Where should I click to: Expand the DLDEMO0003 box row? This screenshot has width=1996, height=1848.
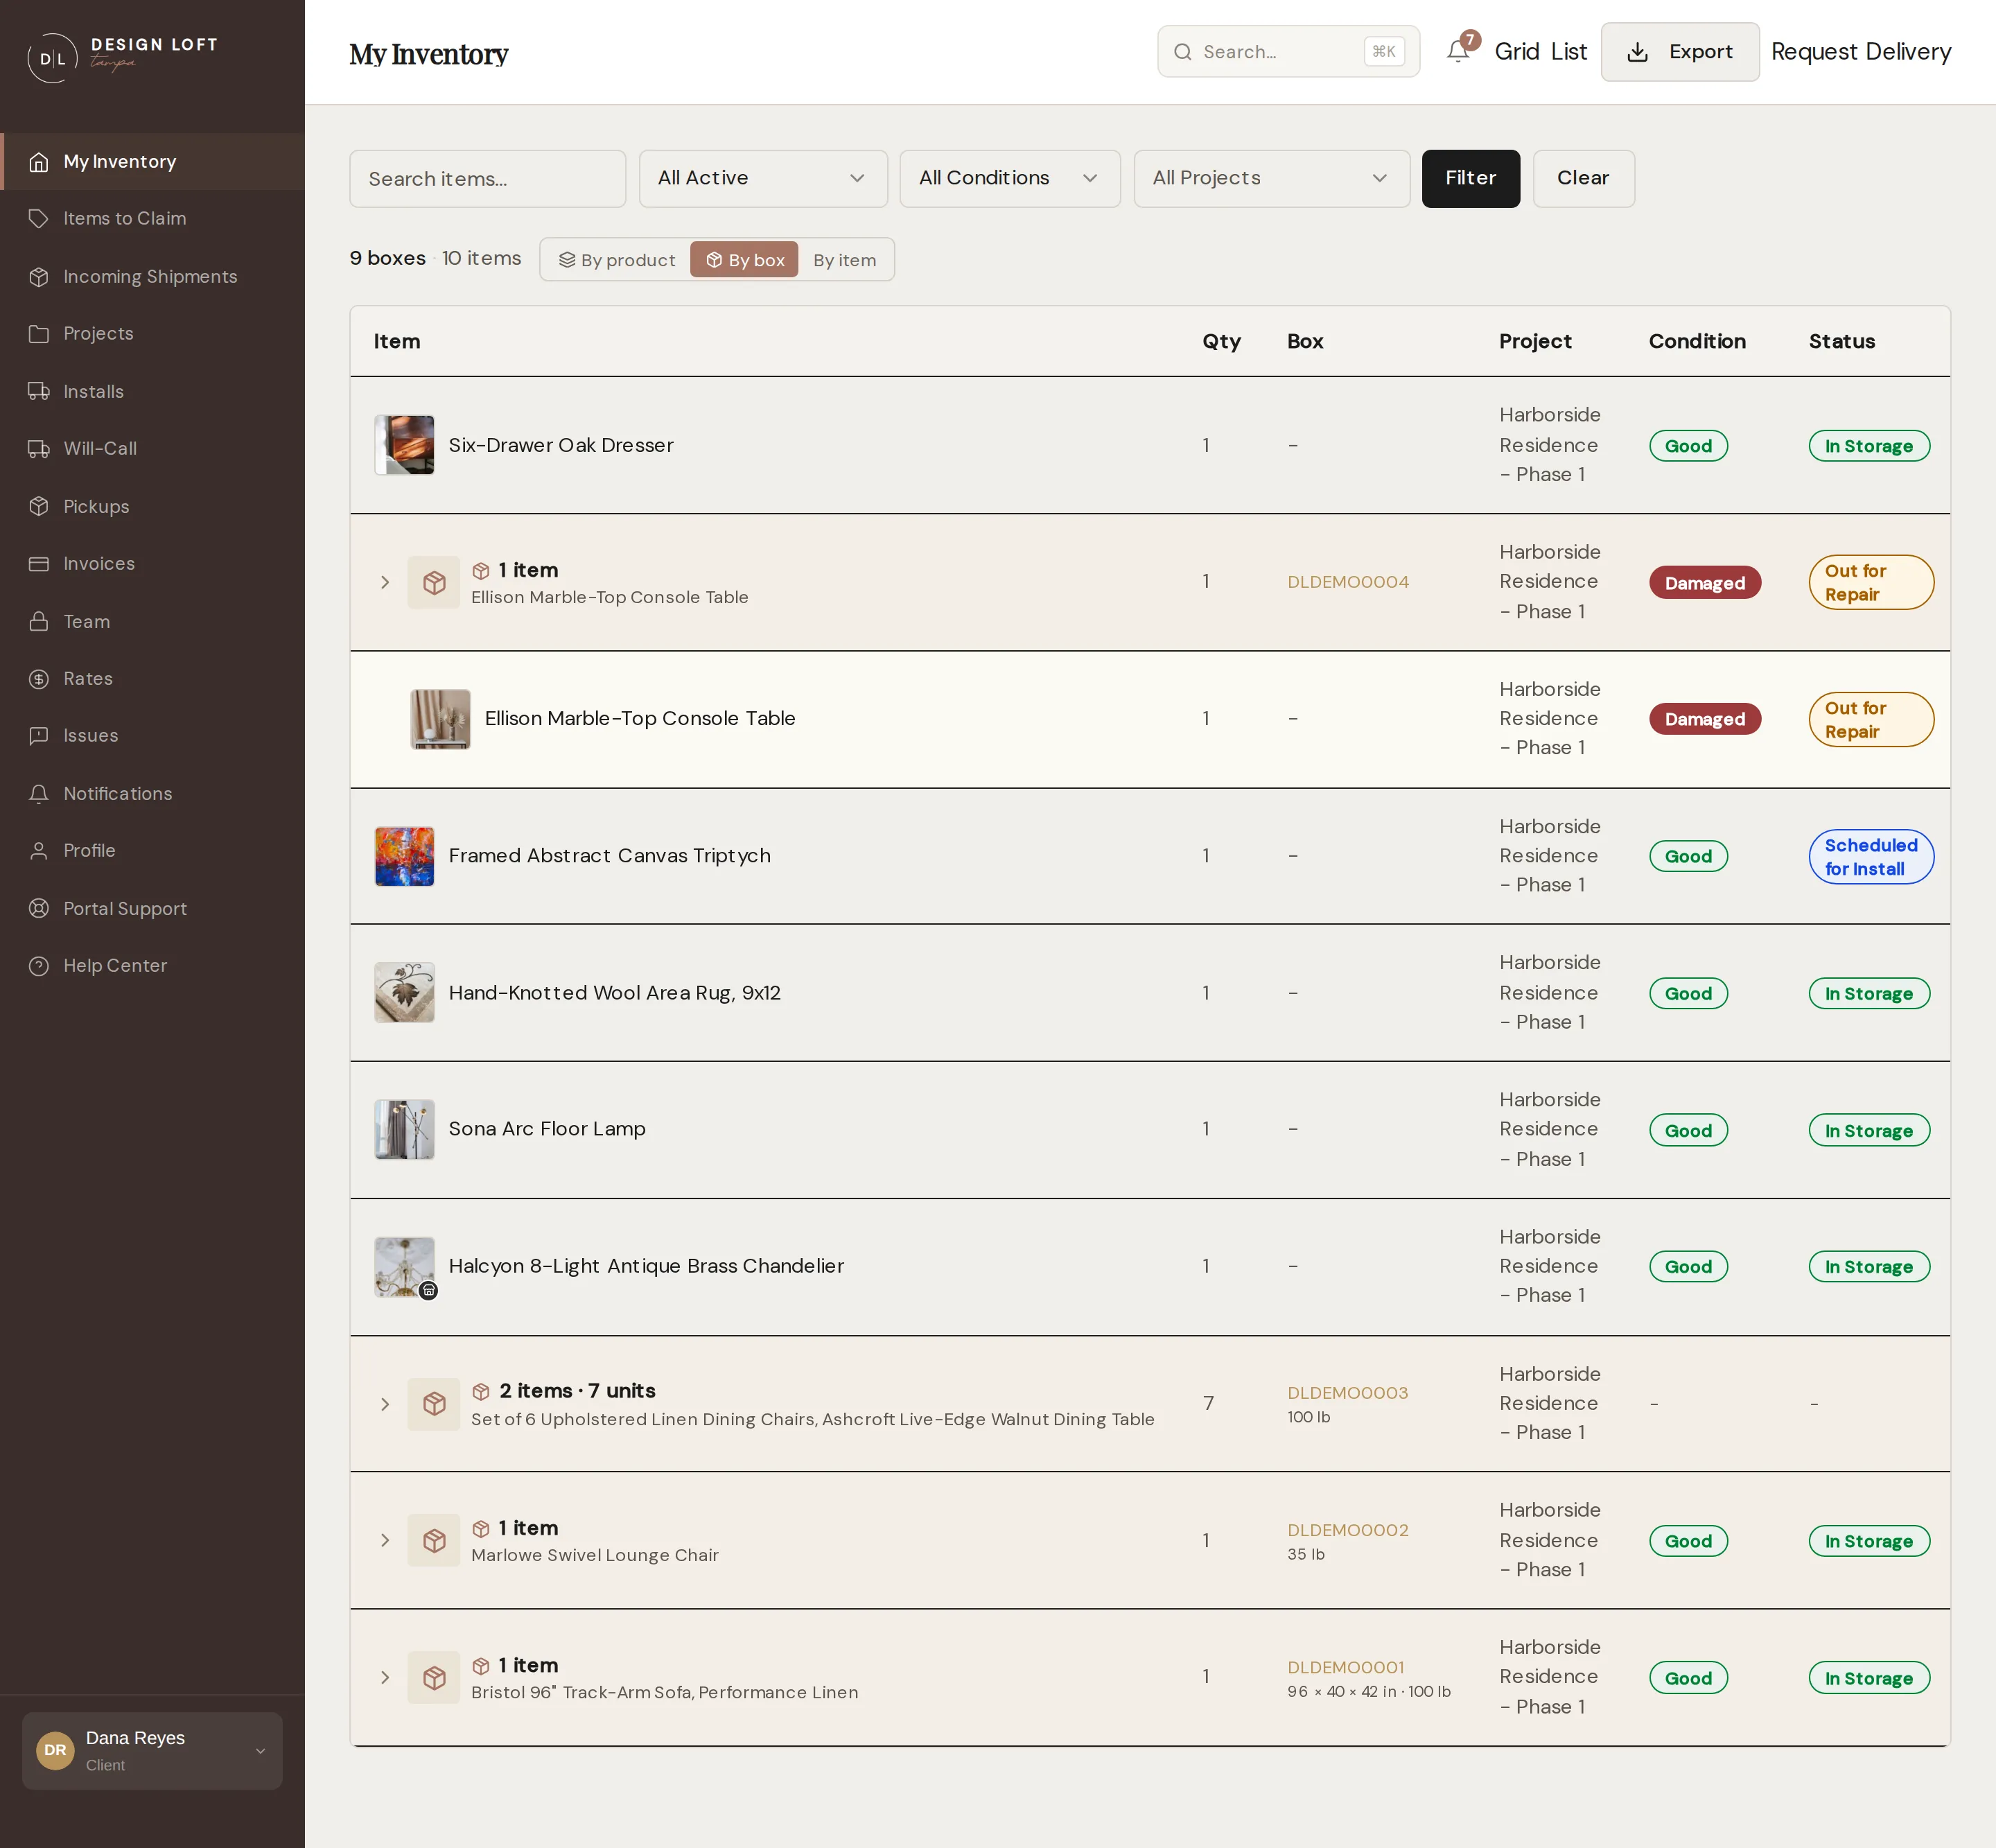point(385,1404)
